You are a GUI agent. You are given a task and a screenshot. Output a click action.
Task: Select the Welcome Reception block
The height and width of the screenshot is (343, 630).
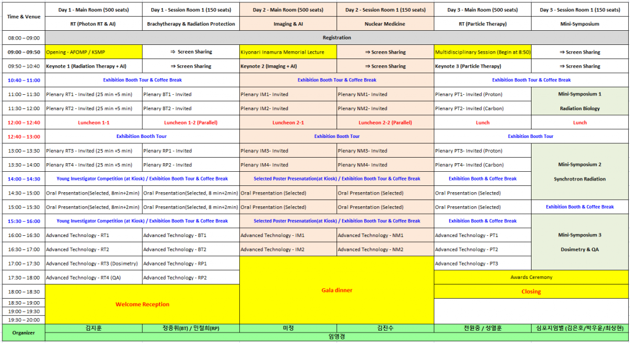(x=142, y=304)
